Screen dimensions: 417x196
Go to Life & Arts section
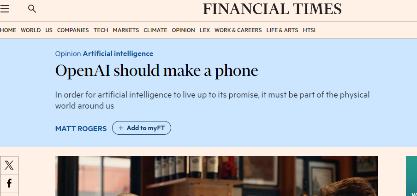coord(282,30)
